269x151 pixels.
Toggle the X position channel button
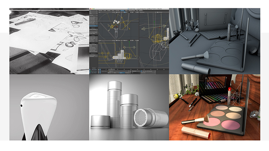click(x=90, y=69)
